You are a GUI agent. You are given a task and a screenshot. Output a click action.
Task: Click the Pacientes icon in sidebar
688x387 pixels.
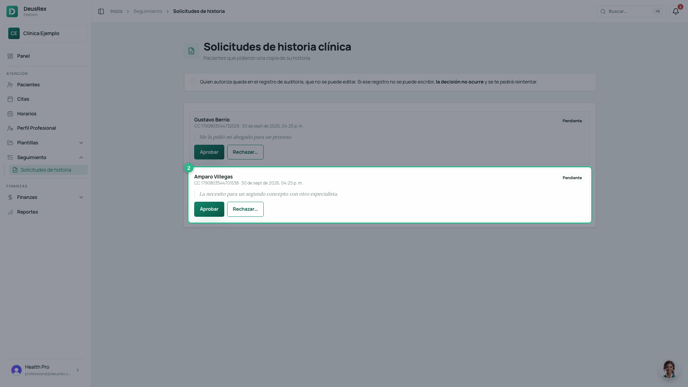tap(10, 85)
